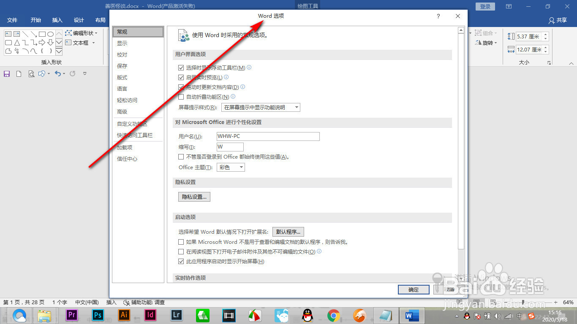Click the Default Programs button
577x324 pixels.
click(x=288, y=232)
